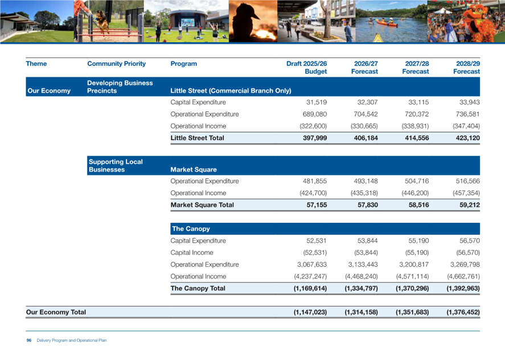Image resolution: width=505 pixels, height=356 pixels.
Task: Click the Our Economy total (1,314,158)
Action: coord(362,312)
